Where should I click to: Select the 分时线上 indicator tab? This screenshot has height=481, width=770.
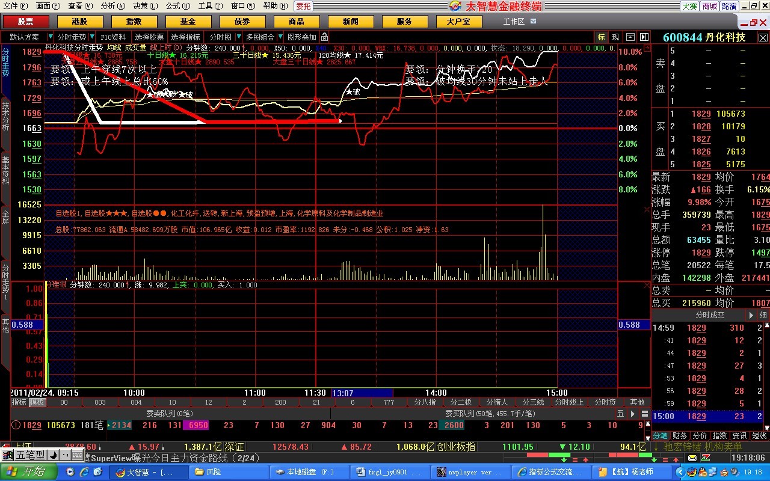click(569, 402)
